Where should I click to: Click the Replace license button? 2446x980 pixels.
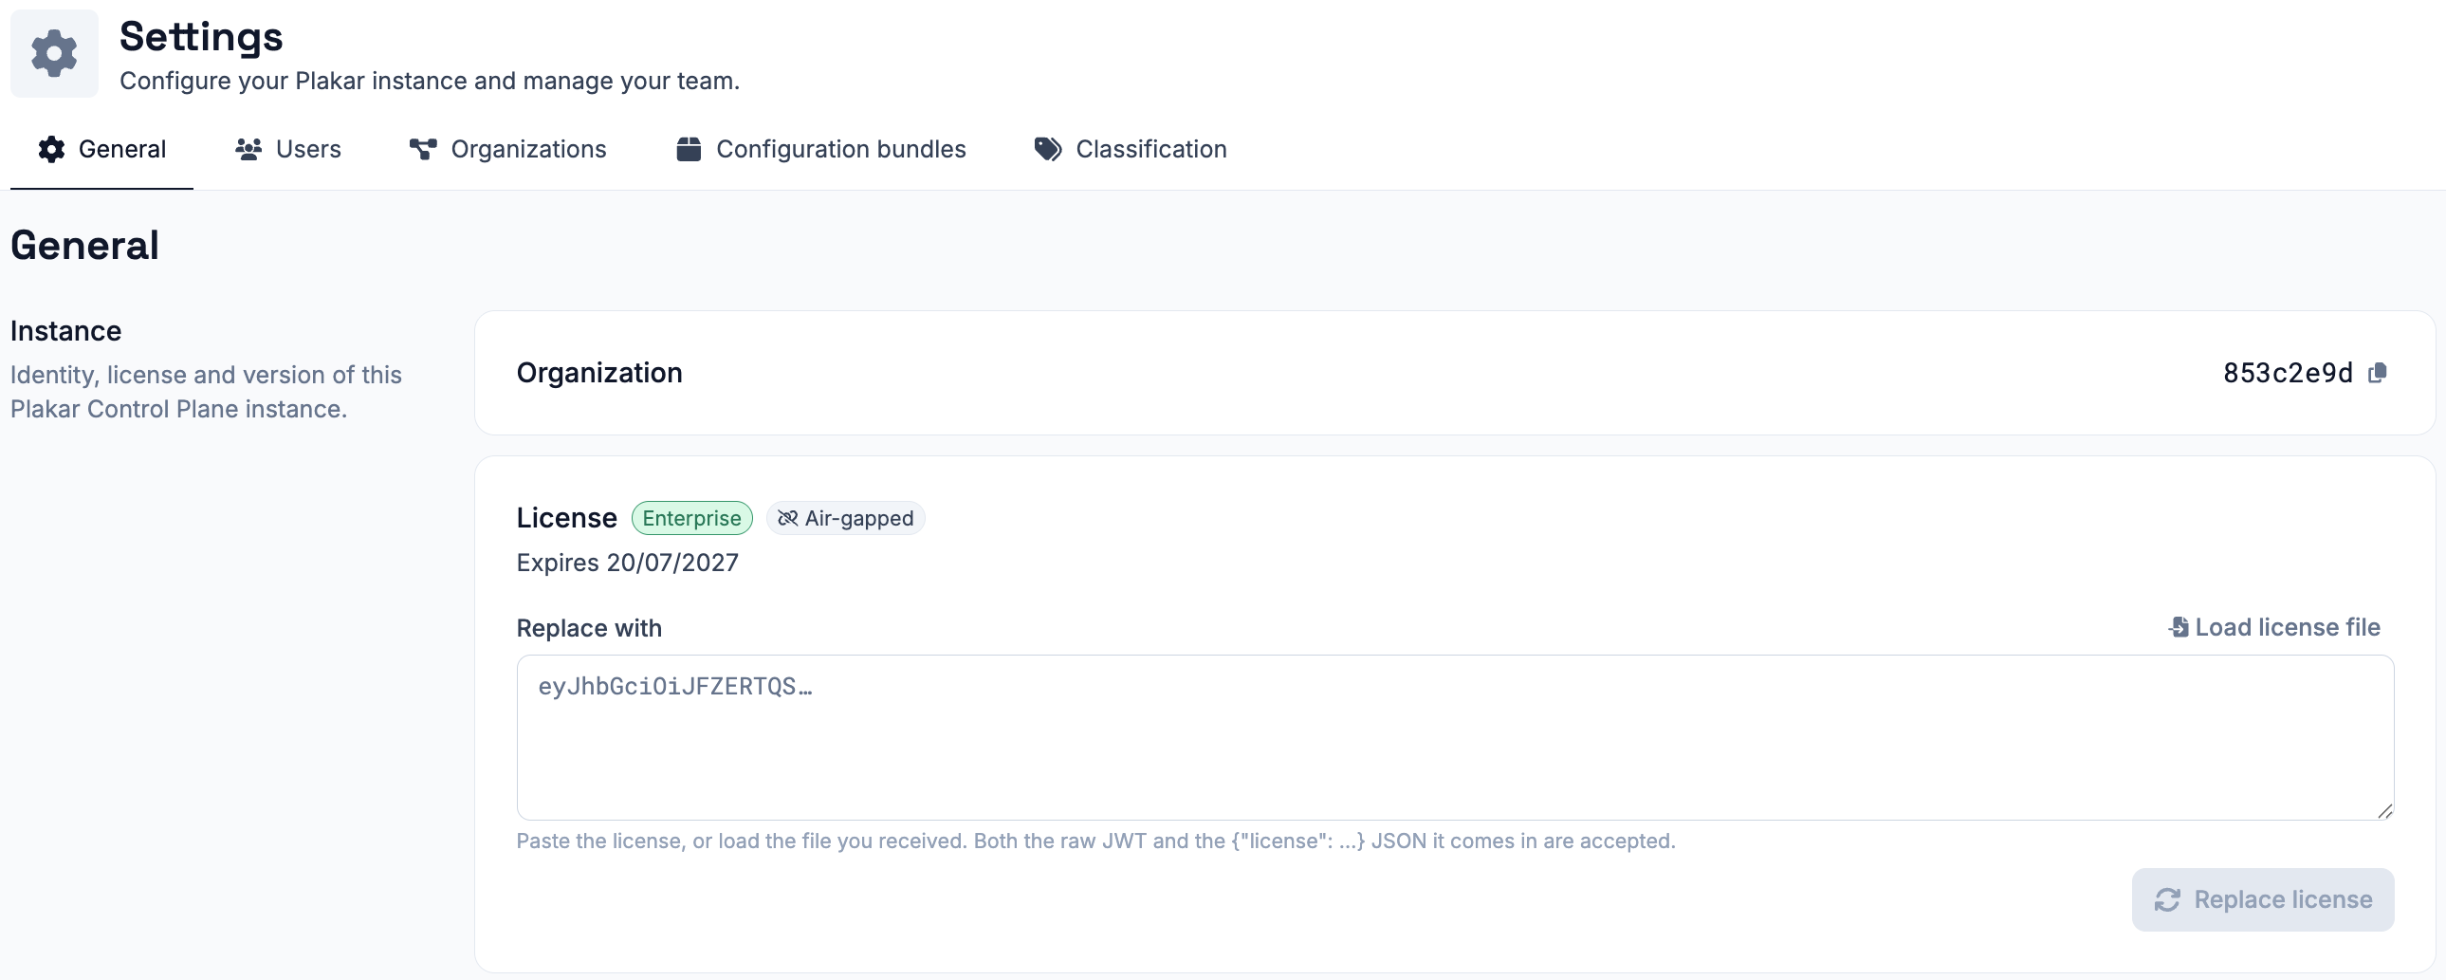[2263, 899]
